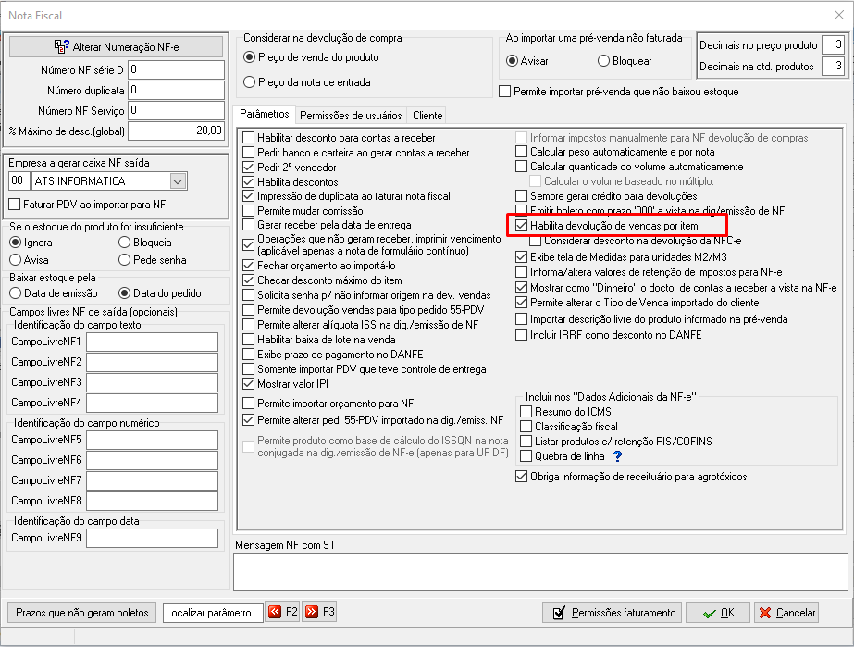Select Avisa for insufficient stock
This screenshot has width=854, height=647.
pyautogui.click(x=15, y=260)
